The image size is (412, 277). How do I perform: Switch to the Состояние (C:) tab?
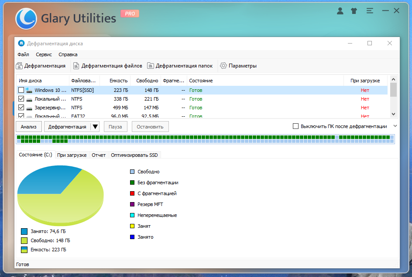click(x=35, y=155)
